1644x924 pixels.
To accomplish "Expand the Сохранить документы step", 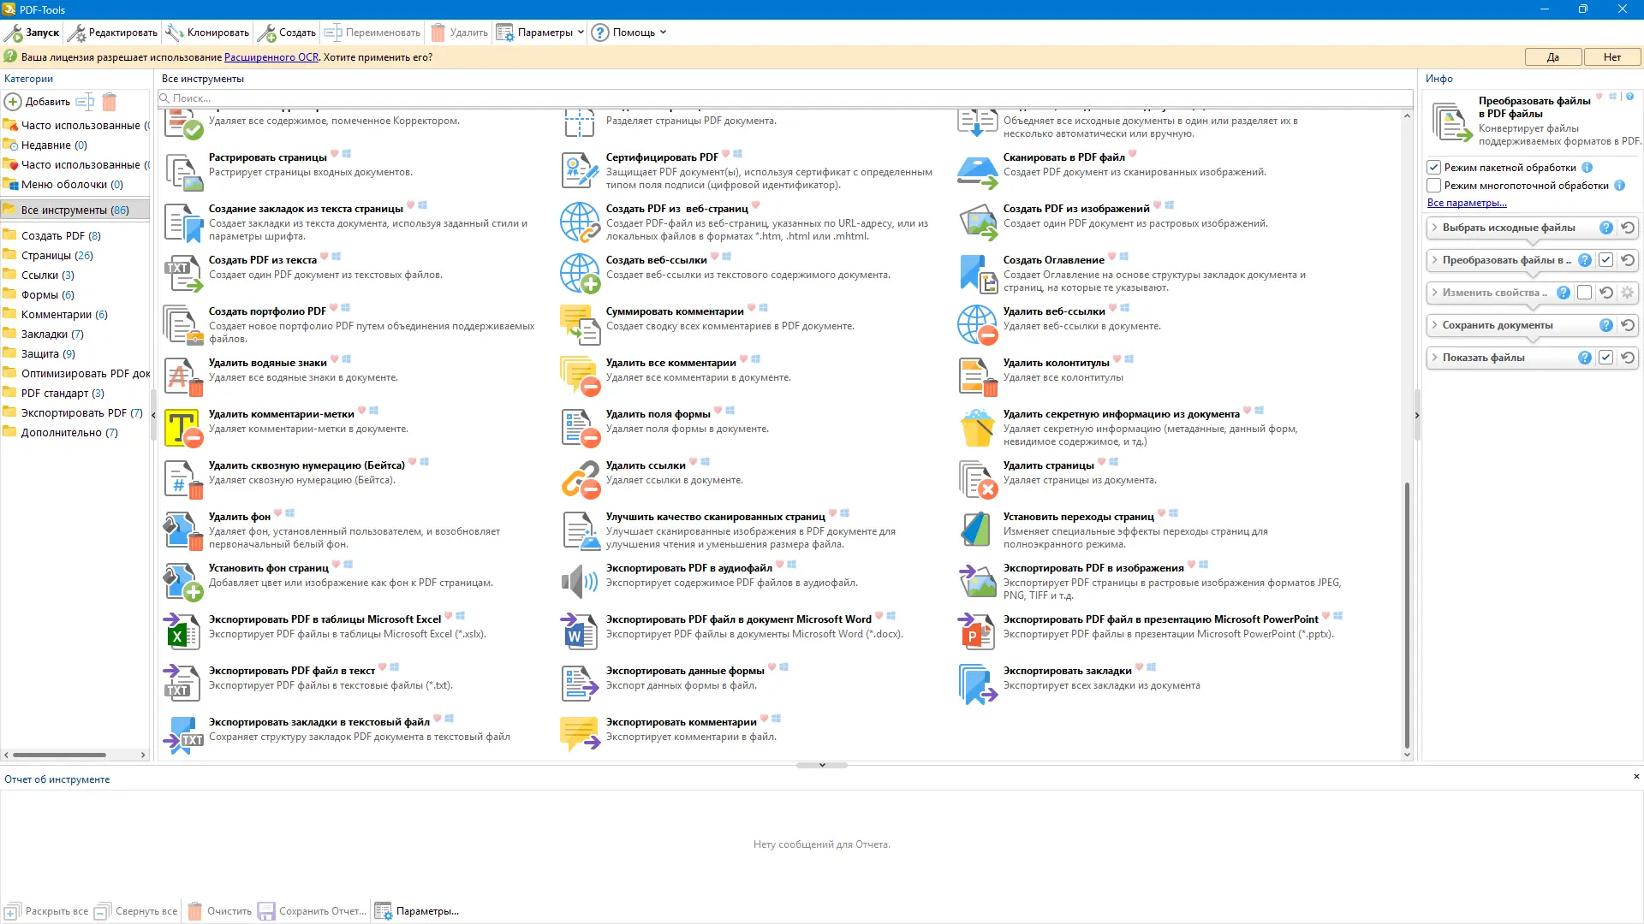I will pyautogui.click(x=1435, y=325).
